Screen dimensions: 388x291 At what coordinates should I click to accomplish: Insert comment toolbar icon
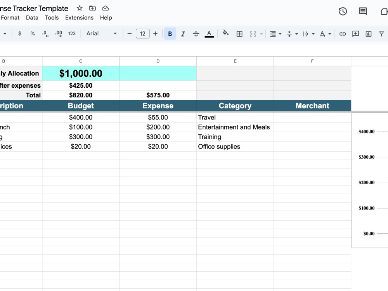[x=355, y=34]
